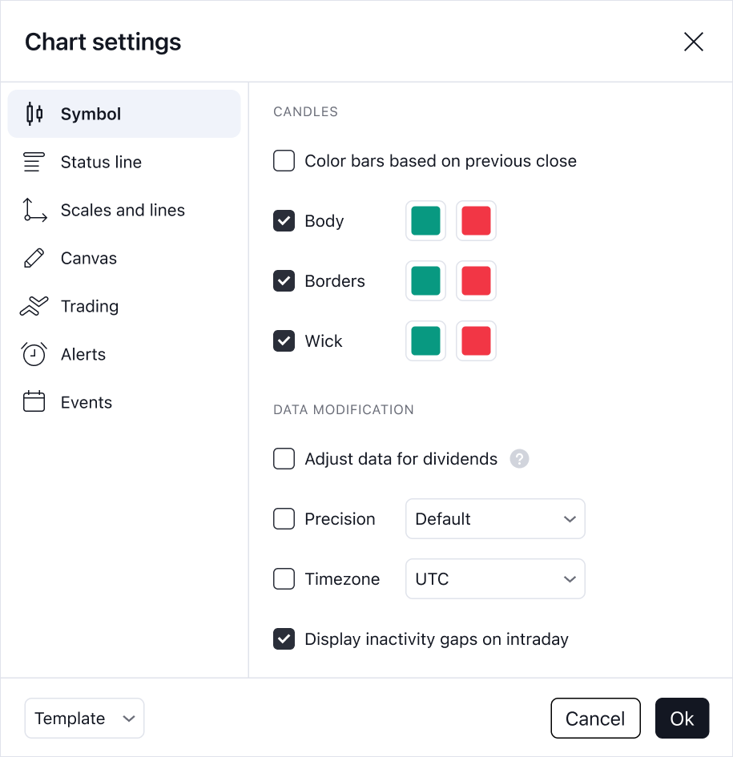The height and width of the screenshot is (757, 733).
Task: Switch to the Status line settings section
Action: (101, 162)
